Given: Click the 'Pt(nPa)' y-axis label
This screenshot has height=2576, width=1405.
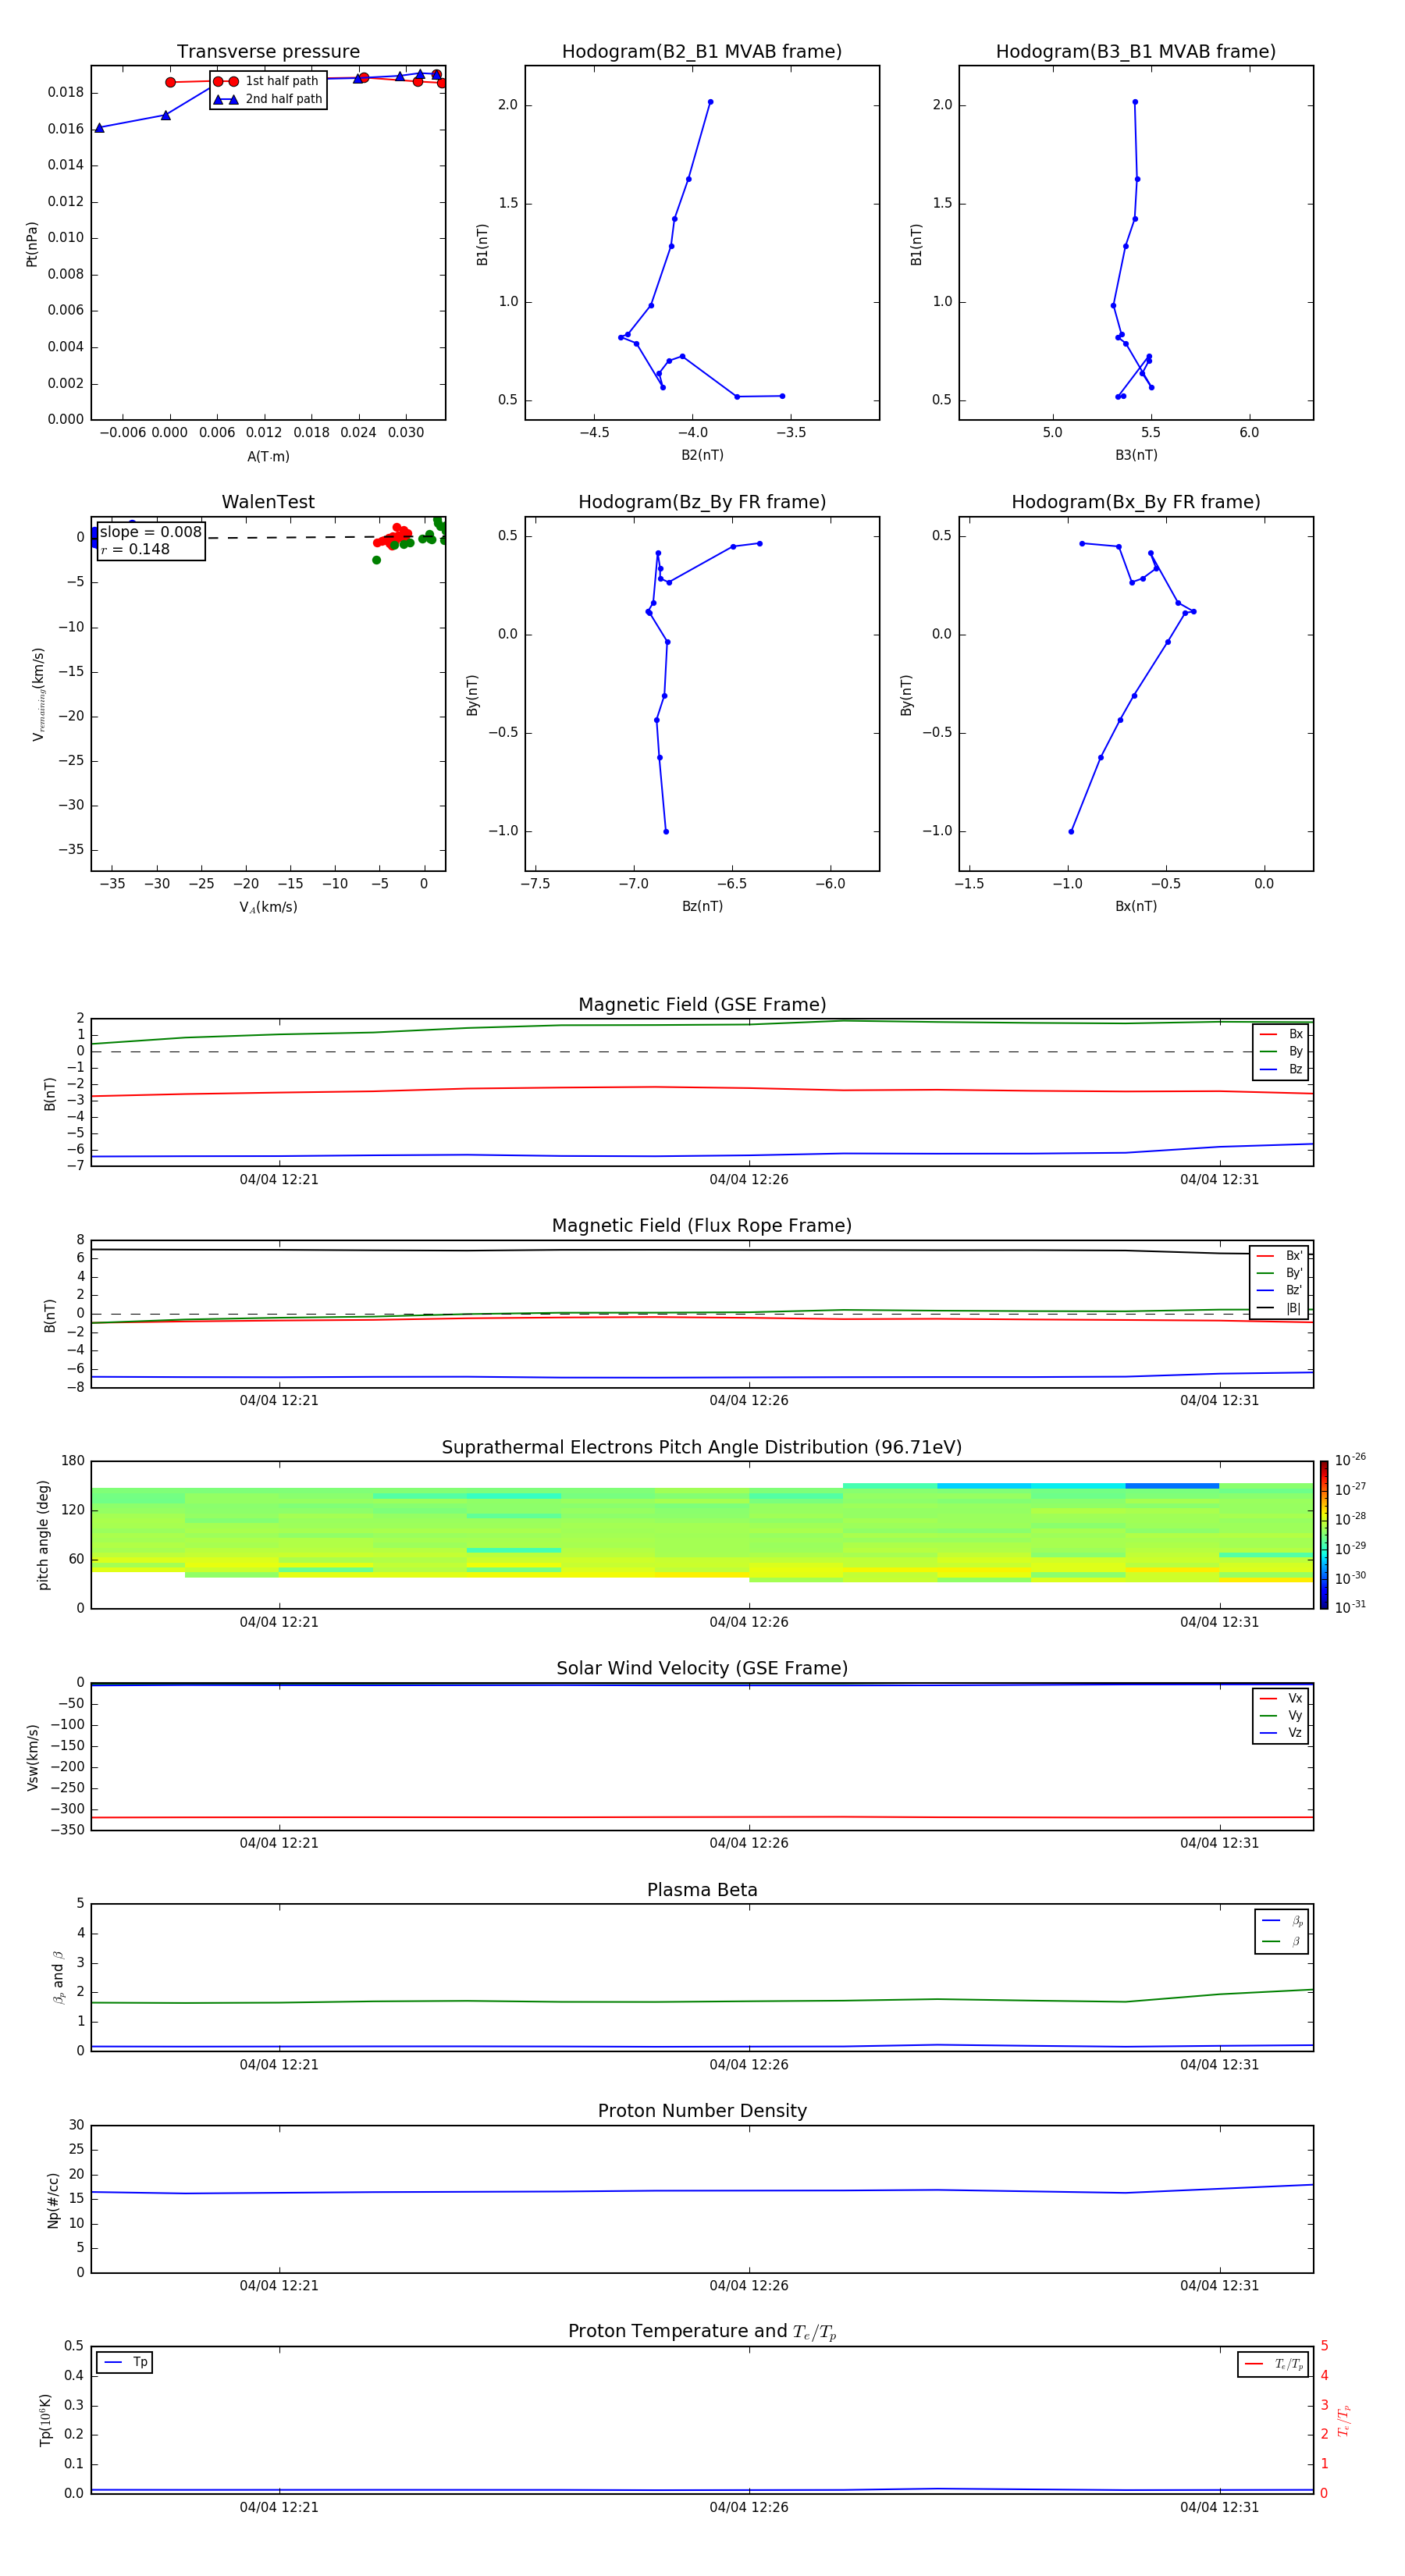Looking at the screenshot, I should 32,244.
